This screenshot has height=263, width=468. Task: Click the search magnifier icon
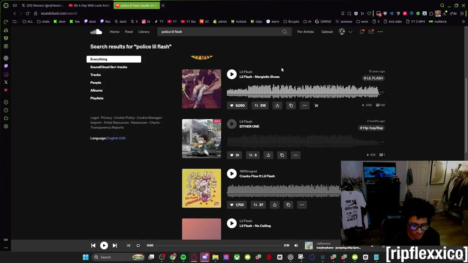tap(285, 32)
